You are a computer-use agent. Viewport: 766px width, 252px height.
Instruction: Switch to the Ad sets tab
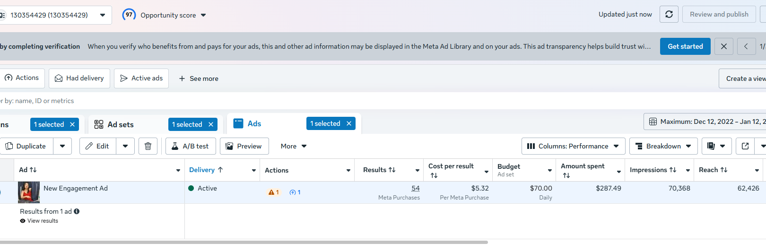(x=121, y=124)
